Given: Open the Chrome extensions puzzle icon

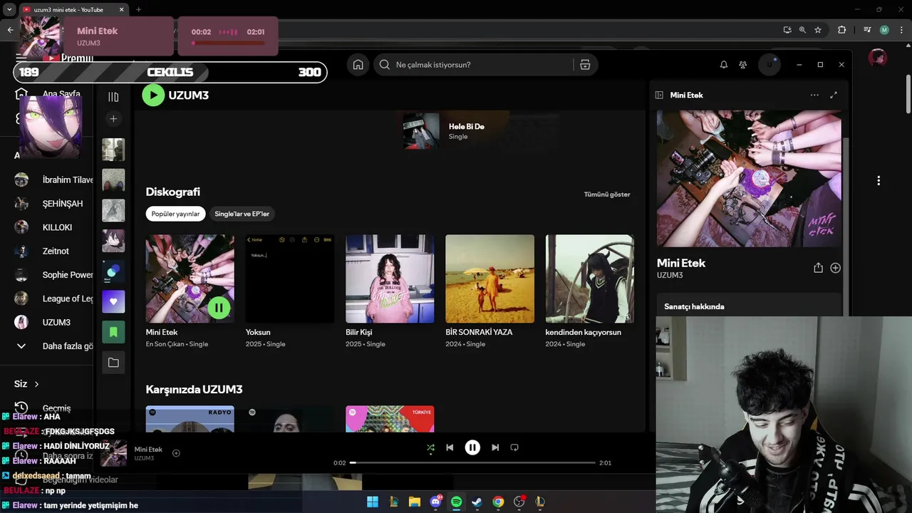Looking at the screenshot, I should 841,30.
